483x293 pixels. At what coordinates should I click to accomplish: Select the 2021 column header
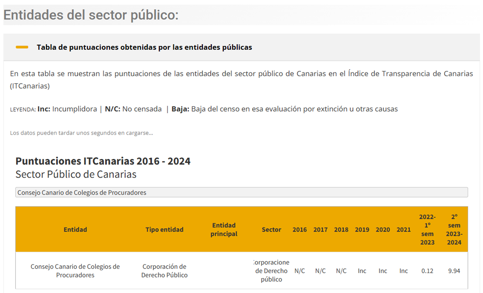(404, 230)
